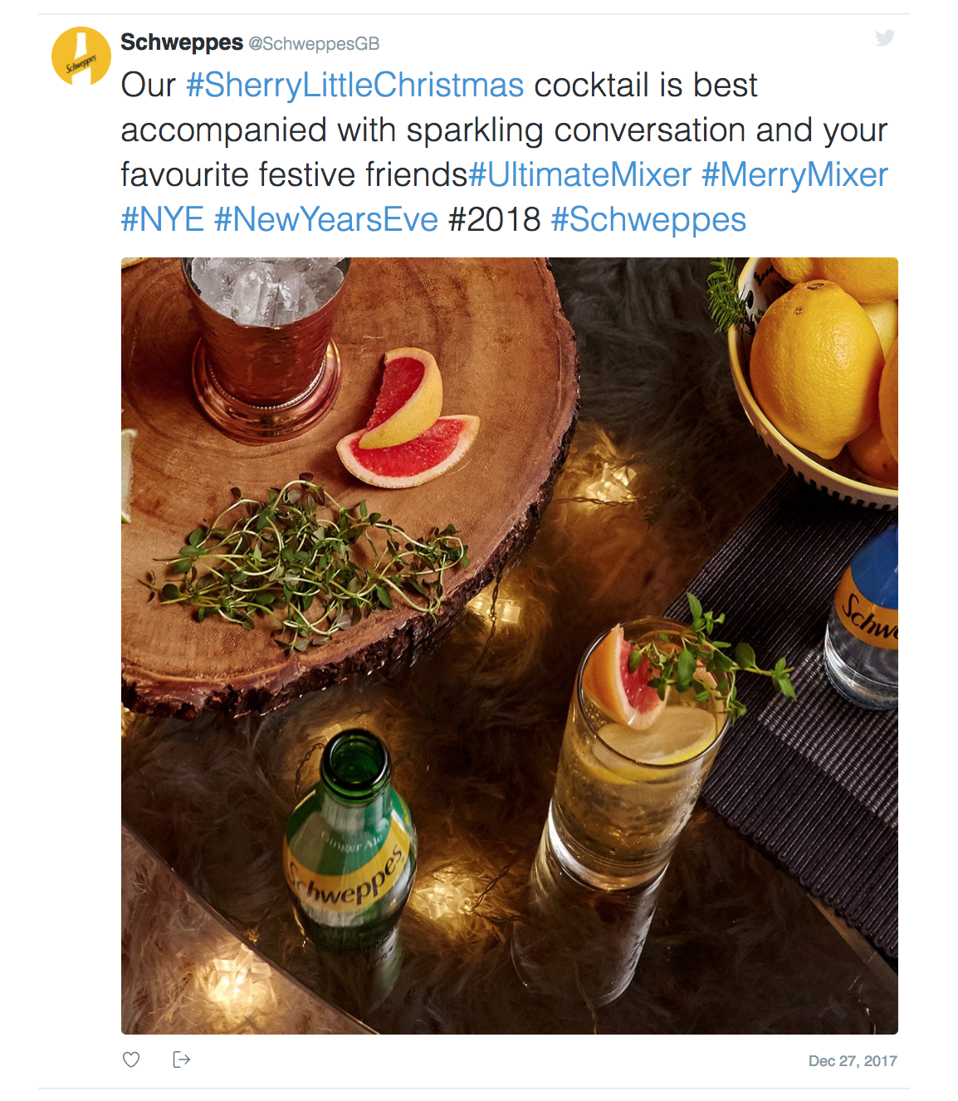
Task: Like the tweet with the heart icon
Action: (131, 1059)
